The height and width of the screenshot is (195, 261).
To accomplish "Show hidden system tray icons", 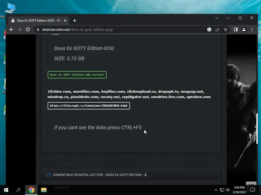I will (x=216, y=190).
